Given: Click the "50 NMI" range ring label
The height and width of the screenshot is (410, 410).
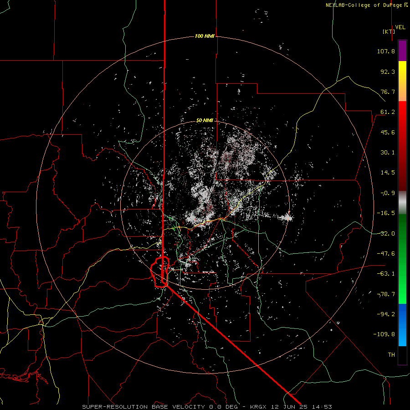Looking at the screenshot, I should (205, 121).
